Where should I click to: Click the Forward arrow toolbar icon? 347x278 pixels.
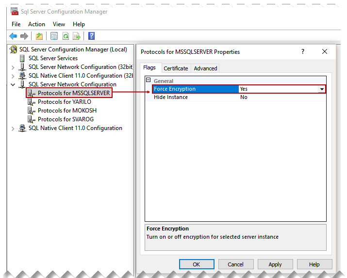24,36
